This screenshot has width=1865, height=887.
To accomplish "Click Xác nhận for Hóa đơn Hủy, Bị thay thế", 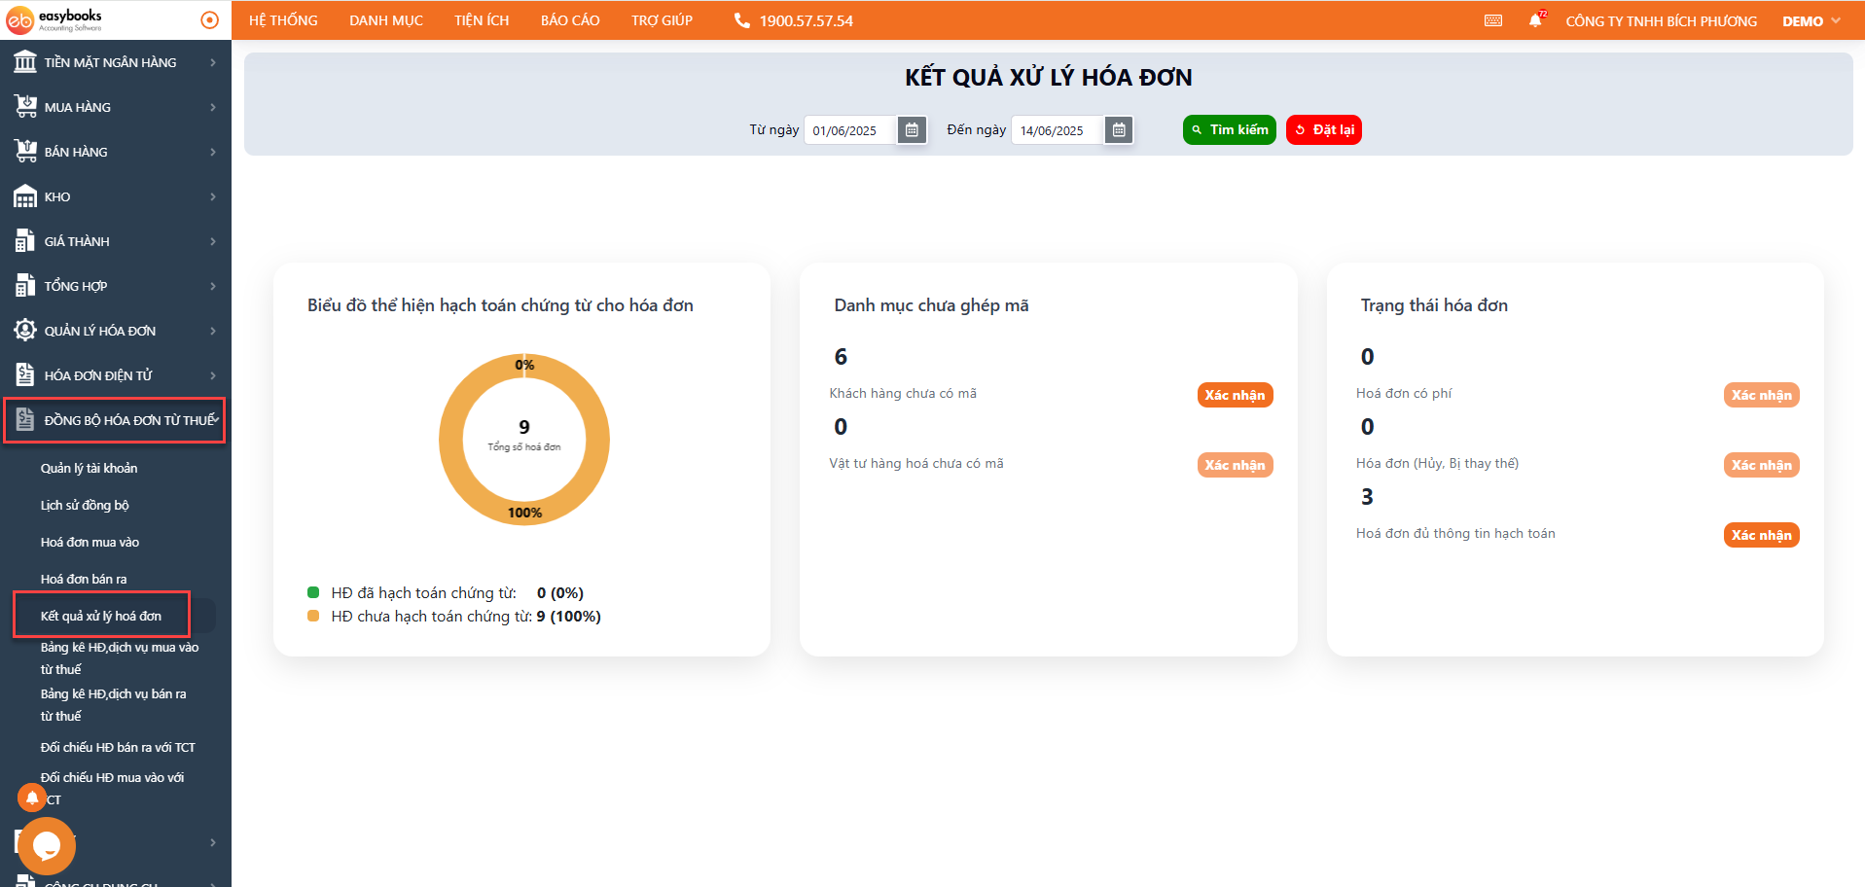I will click(1761, 465).
